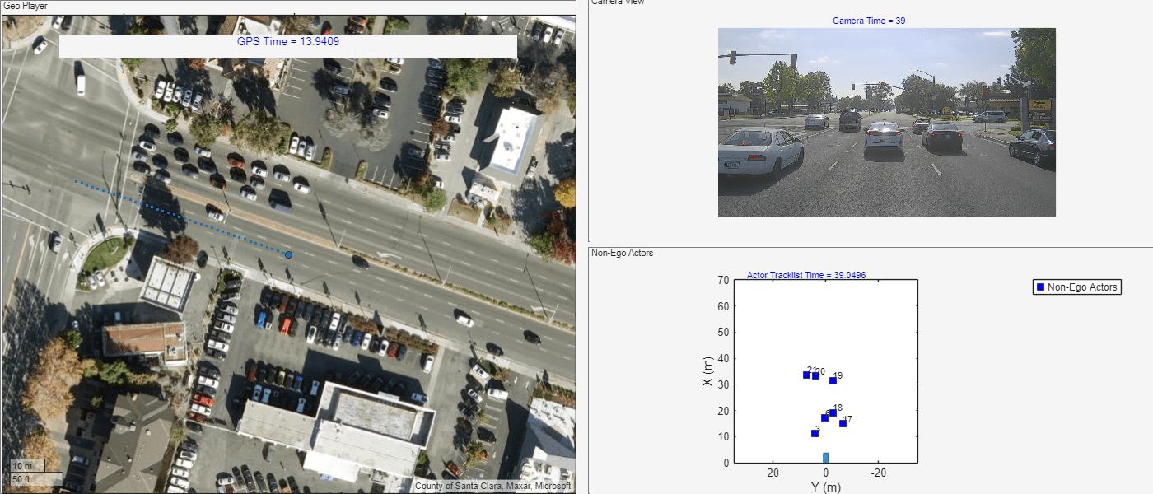Click the ego vehicle rectangle in actors plot

tap(825, 457)
